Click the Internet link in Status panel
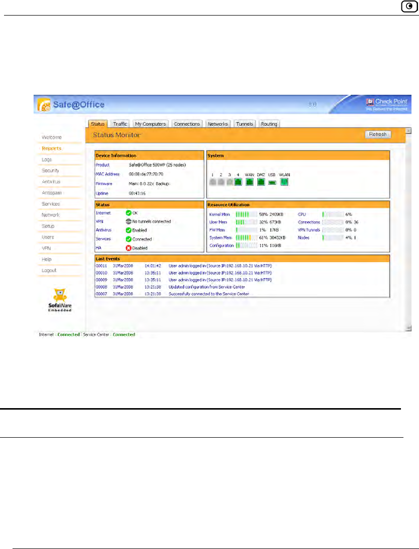Image resolution: width=419 pixels, height=549 pixels. (103, 213)
